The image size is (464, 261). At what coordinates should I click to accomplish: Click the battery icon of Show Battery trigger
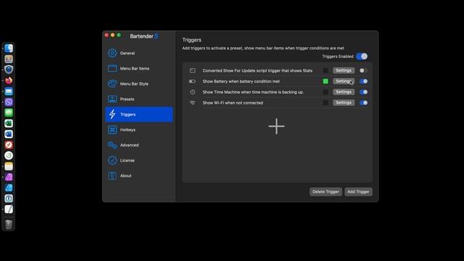192,81
